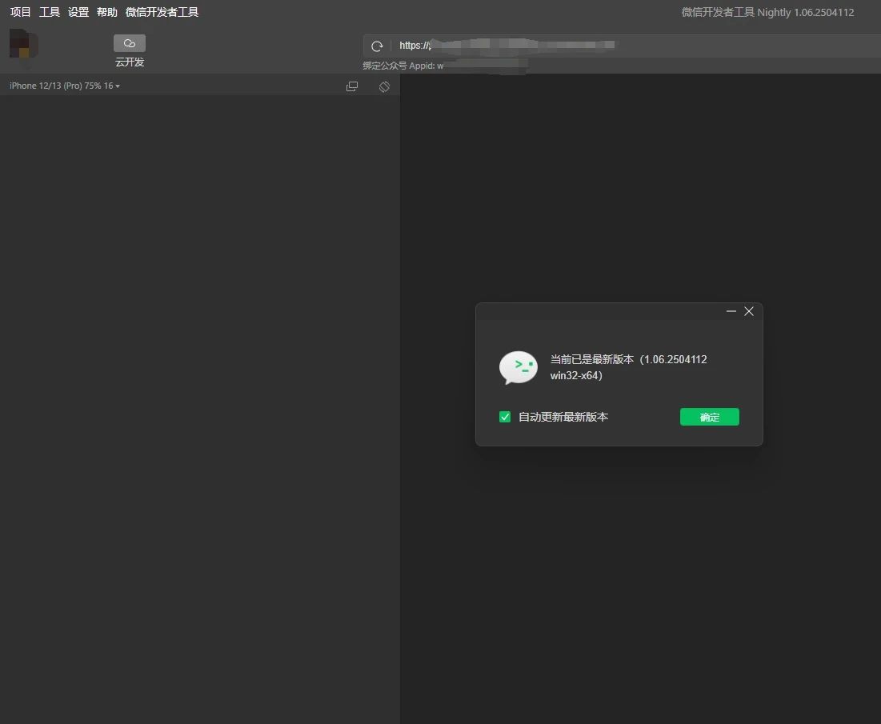Click the green 确定 button

710,417
